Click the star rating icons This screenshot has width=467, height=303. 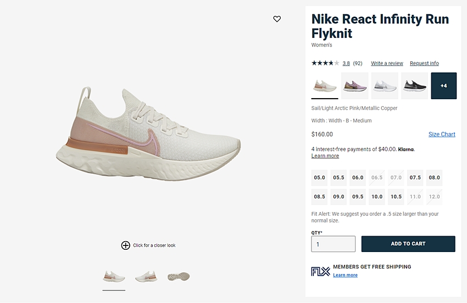click(x=325, y=63)
